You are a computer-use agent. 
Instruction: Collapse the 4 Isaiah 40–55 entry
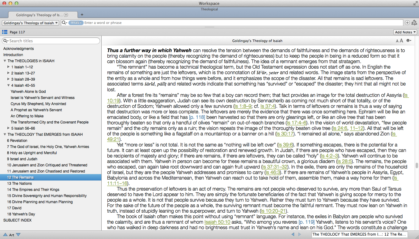(8, 85)
